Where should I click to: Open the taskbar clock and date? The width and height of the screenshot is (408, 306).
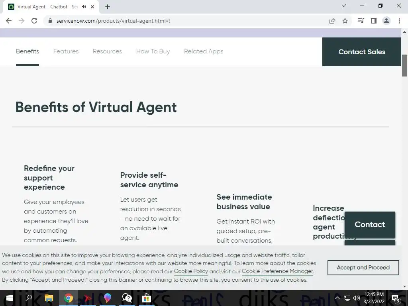(374, 298)
